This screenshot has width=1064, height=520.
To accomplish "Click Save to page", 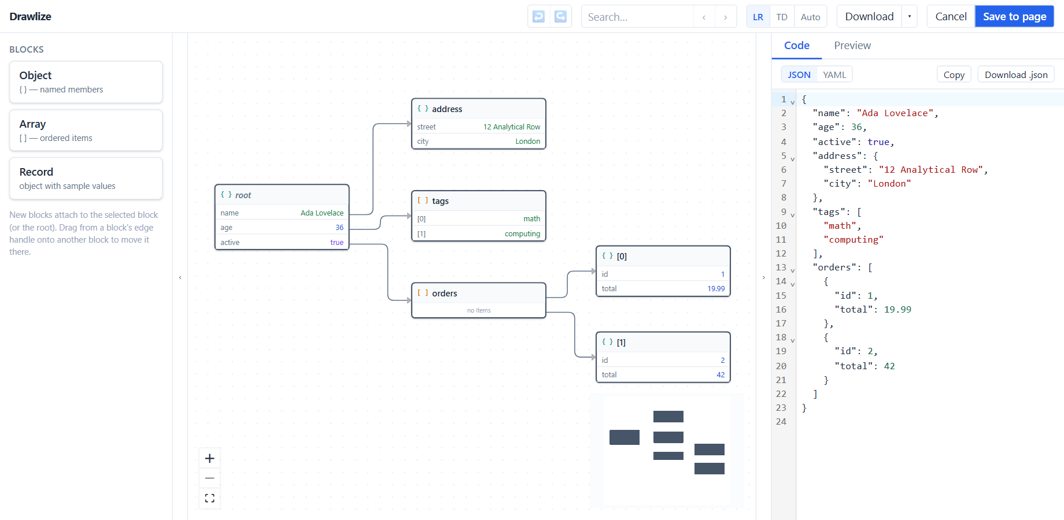I will coord(1014,17).
